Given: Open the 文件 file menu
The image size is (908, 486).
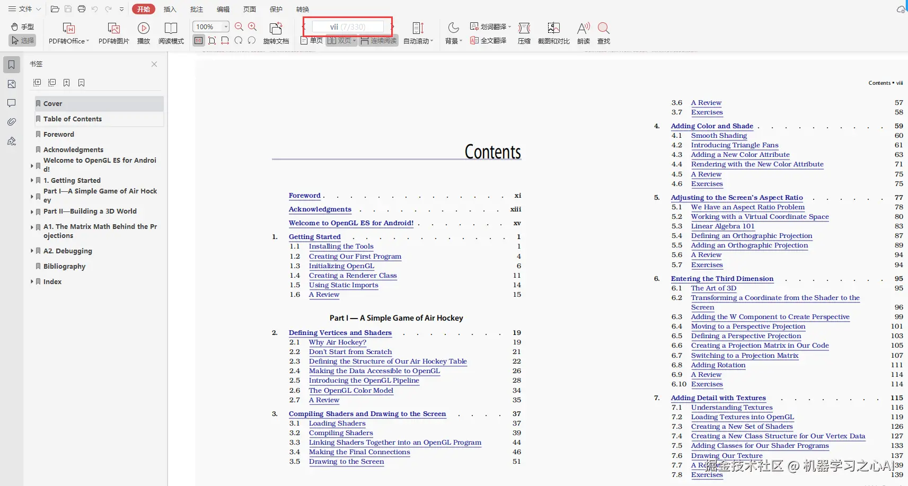Looking at the screenshot, I should (x=24, y=9).
